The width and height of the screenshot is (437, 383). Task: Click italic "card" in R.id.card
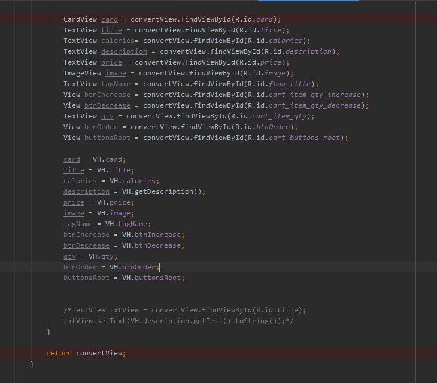265,19
